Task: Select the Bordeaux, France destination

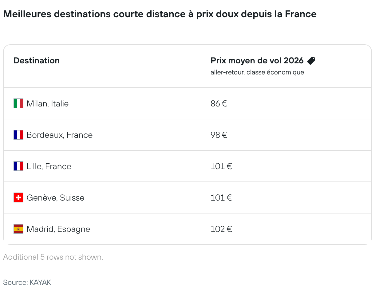Action: tap(60, 135)
